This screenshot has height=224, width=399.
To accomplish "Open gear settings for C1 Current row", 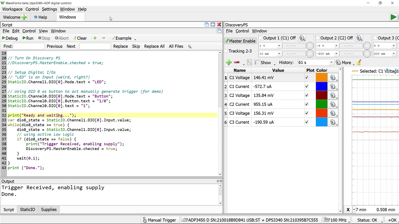I will 333,86.
